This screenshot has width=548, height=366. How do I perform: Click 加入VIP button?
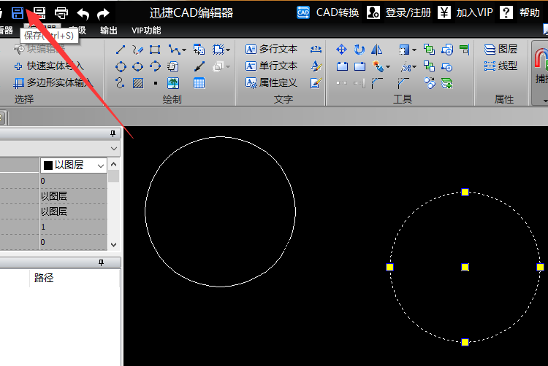(x=465, y=13)
